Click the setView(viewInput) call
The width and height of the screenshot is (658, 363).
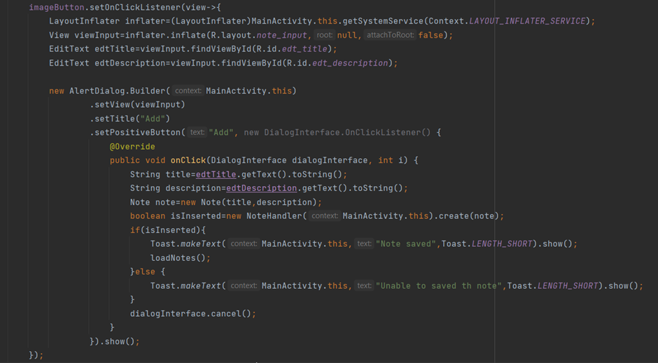(137, 104)
